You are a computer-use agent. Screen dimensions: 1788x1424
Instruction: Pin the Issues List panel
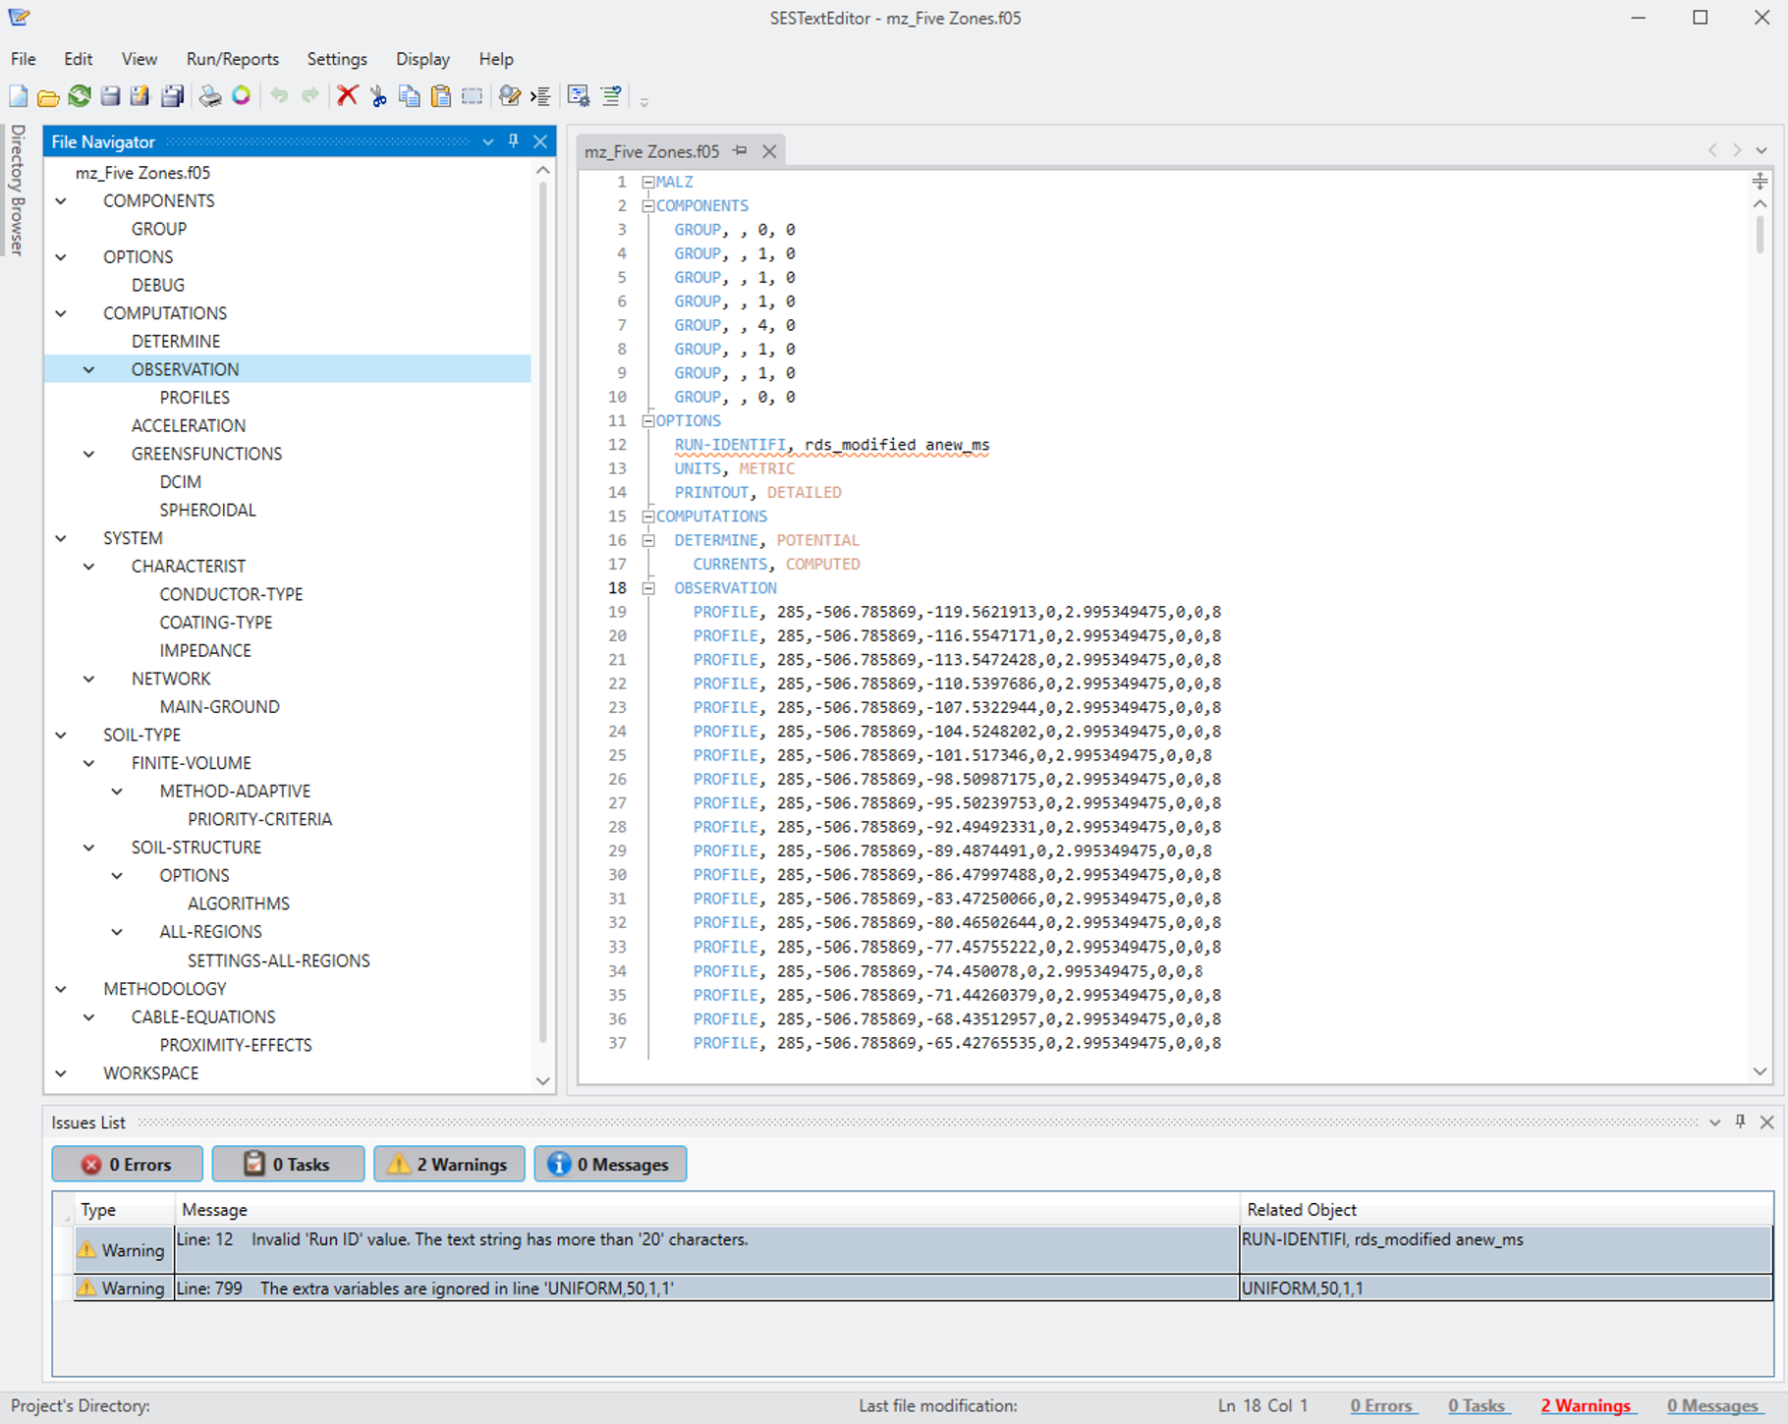tap(1740, 1122)
